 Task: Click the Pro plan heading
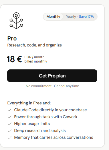pyautogui.click(x=12, y=38)
